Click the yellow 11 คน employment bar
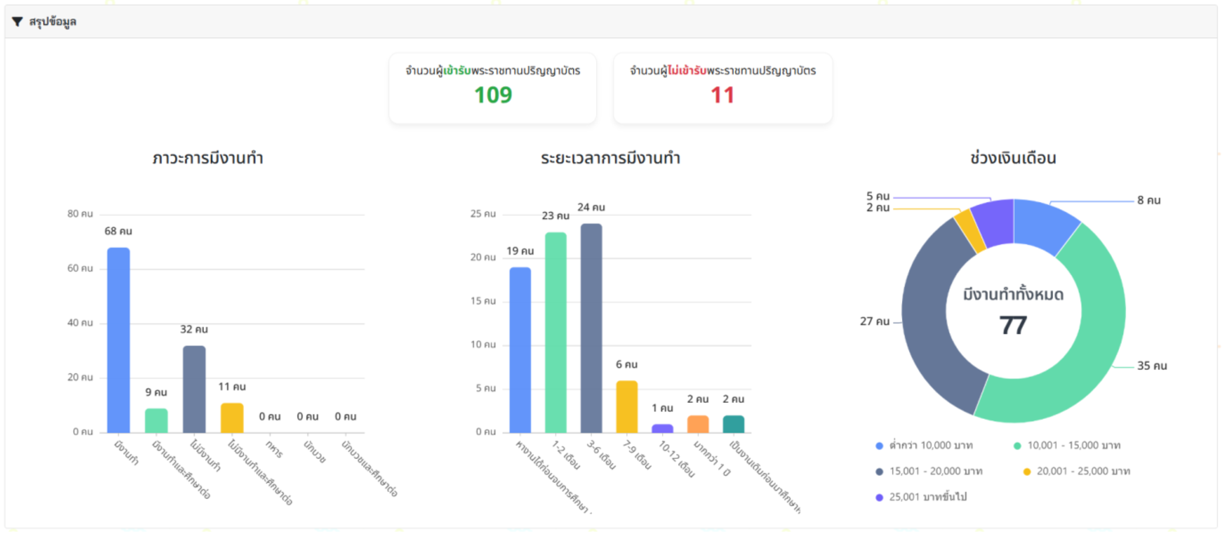The width and height of the screenshot is (1223, 534). [x=232, y=418]
